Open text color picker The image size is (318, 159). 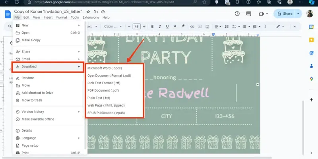click(175, 26)
